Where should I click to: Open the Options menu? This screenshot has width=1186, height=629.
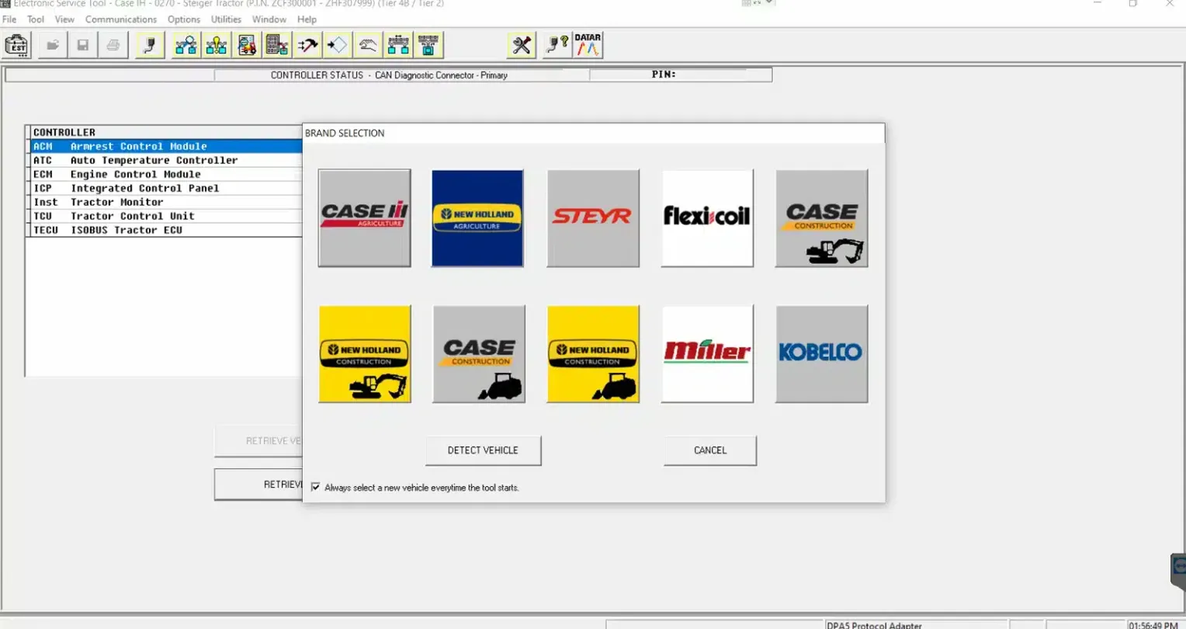[x=184, y=19]
